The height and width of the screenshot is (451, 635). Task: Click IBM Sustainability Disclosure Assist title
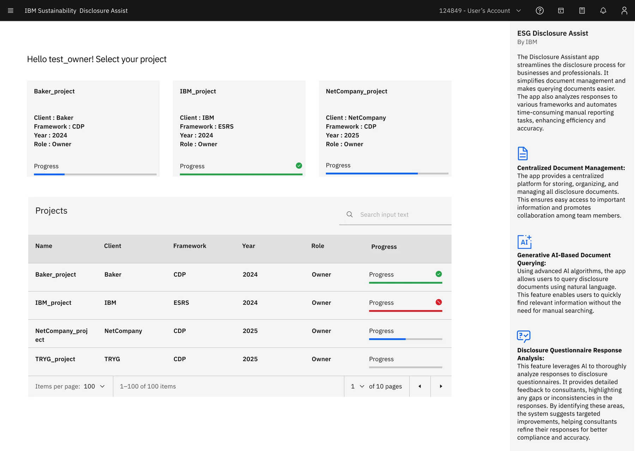[76, 11]
